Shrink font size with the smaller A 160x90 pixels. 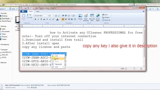coord(59,16)
